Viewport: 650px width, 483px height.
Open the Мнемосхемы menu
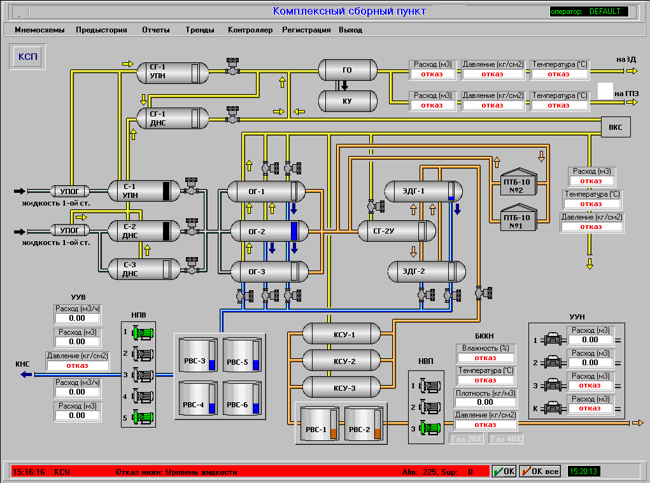coord(39,30)
